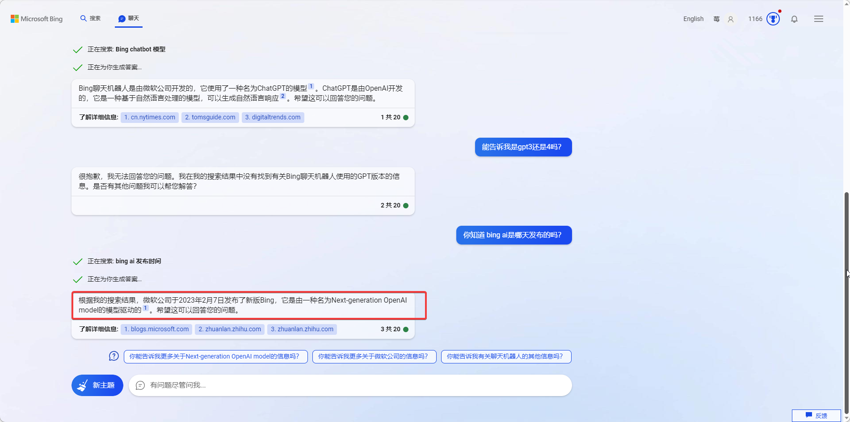Viewport: 850px width, 422px height.
Task: Open the hamburger settings menu
Action: pyautogui.click(x=819, y=19)
